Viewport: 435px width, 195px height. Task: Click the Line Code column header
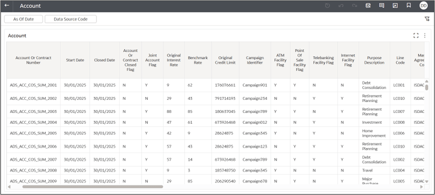400,60
